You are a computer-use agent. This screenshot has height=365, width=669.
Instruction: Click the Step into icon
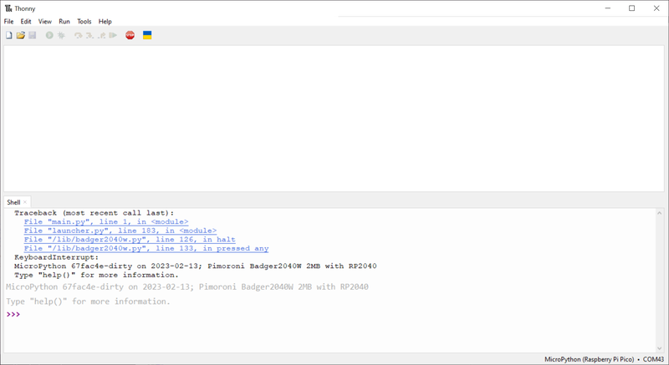tap(89, 35)
